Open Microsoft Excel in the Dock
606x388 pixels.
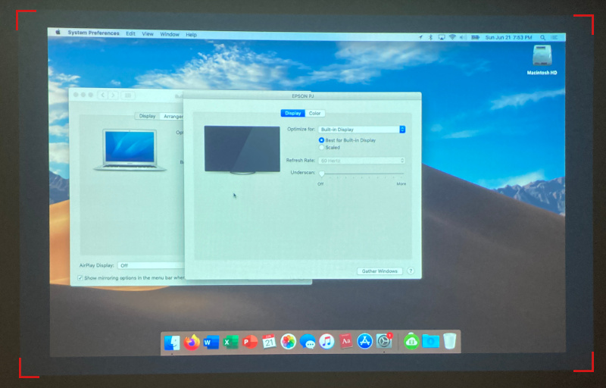[x=230, y=343]
